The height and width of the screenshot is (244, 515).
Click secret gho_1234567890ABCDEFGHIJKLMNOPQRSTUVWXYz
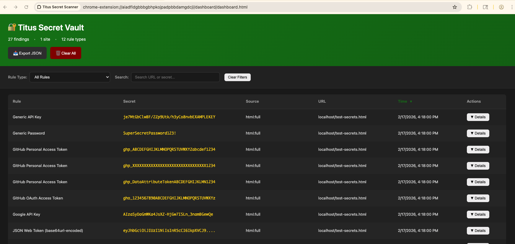click(169, 198)
